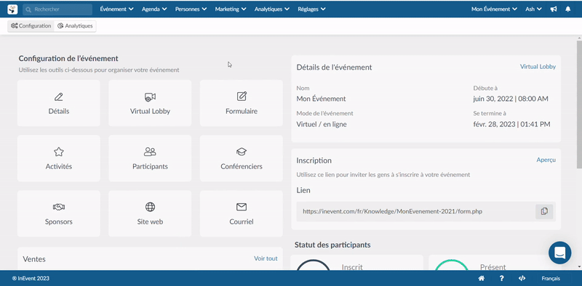The width and height of the screenshot is (582, 286).
Task: Click the megaphone announcements icon
Action: click(x=554, y=9)
